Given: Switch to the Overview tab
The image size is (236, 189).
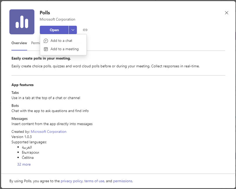Looking at the screenshot, I should [19, 43].
